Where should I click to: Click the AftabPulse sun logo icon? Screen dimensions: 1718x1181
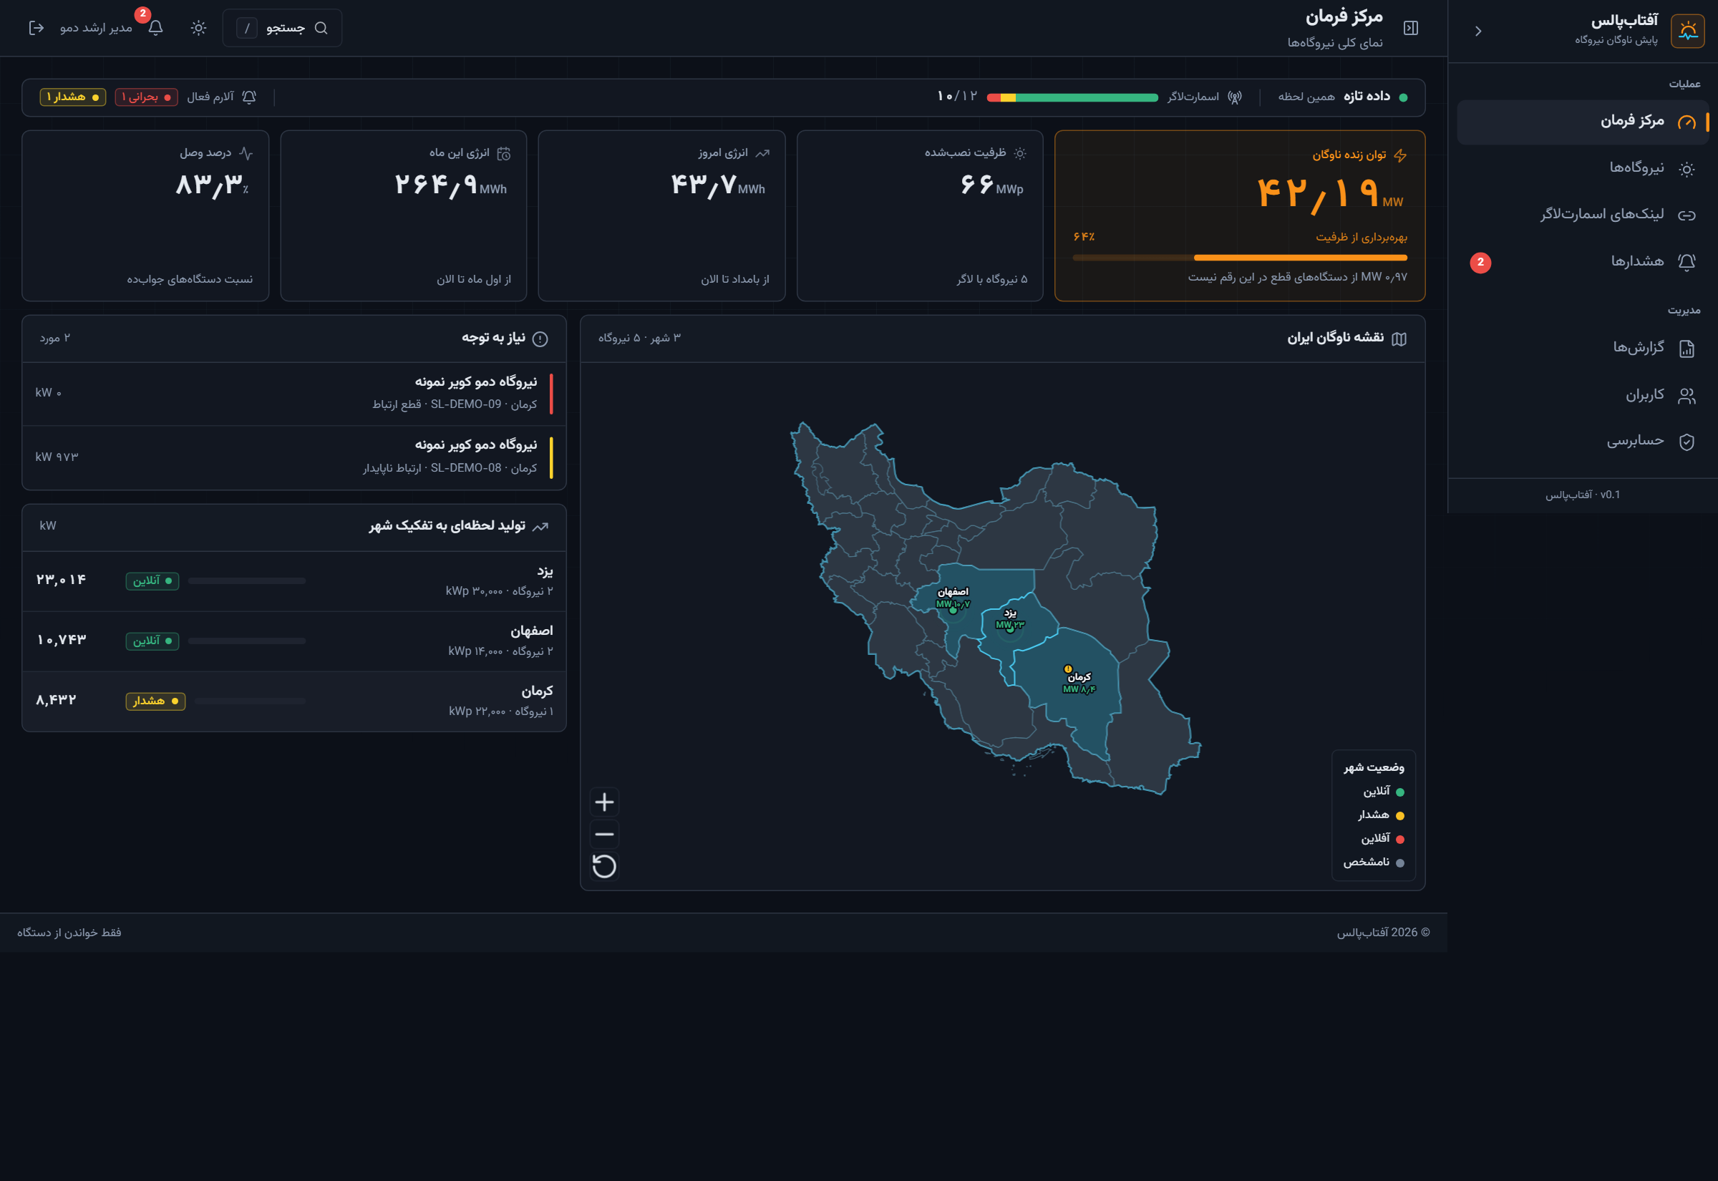[x=1687, y=30]
